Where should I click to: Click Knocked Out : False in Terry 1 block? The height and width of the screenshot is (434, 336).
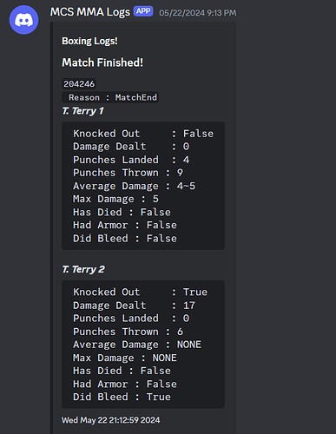point(143,134)
